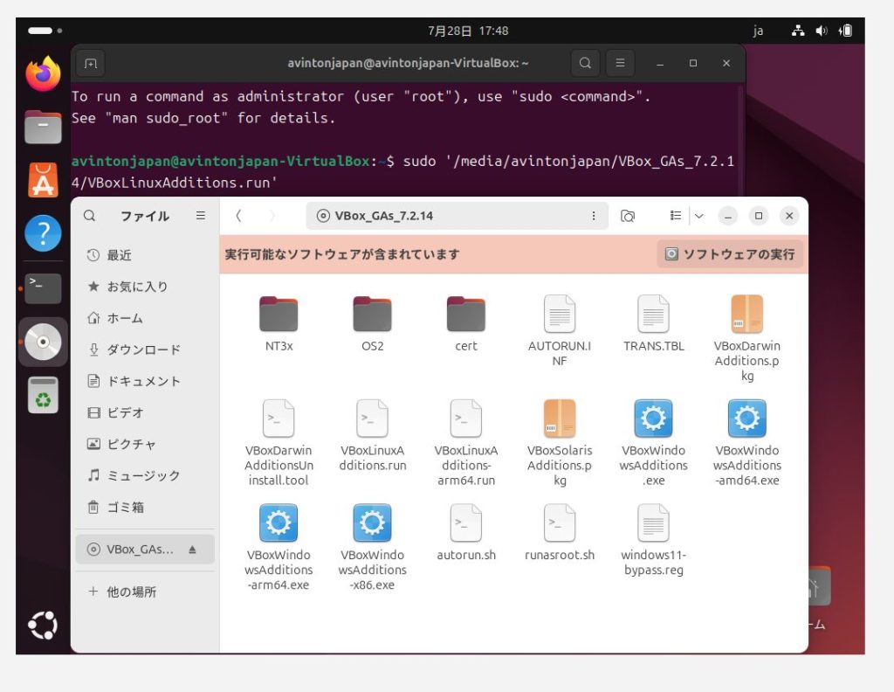Select the autorun.sh script
The height and width of the screenshot is (692, 894).
(466, 532)
